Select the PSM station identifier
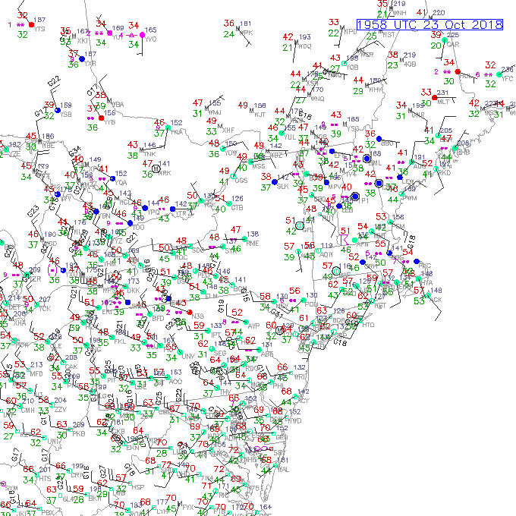The width and height of the screenshot is (516, 516). point(398,226)
